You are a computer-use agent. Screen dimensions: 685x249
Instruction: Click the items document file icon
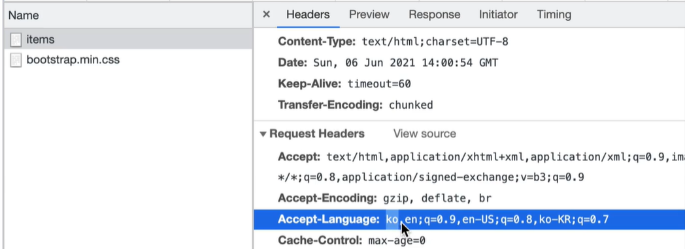point(16,40)
